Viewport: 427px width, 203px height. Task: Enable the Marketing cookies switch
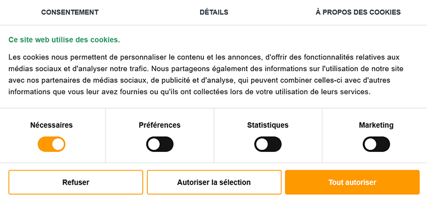(x=376, y=144)
